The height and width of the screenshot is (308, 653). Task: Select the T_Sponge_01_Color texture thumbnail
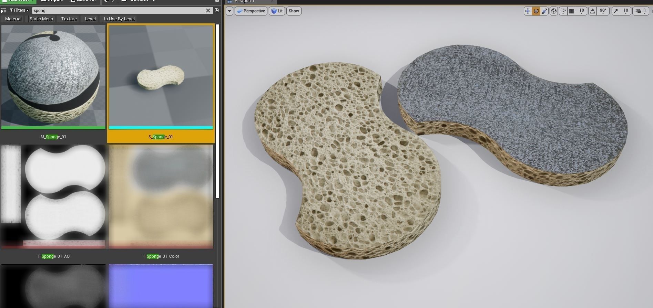coord(161,197)
